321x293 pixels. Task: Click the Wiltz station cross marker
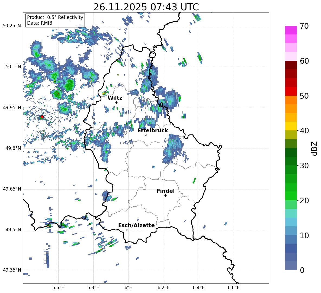[117, 102]
